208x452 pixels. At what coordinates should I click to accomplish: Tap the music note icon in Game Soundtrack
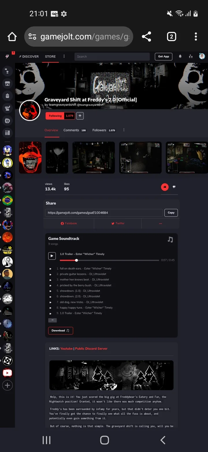tap(170, 240)
